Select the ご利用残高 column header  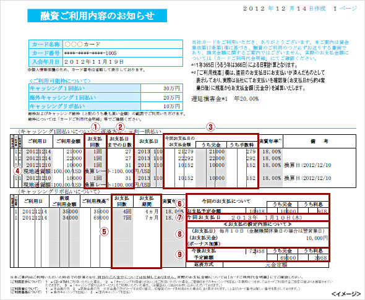pos(95,201)
